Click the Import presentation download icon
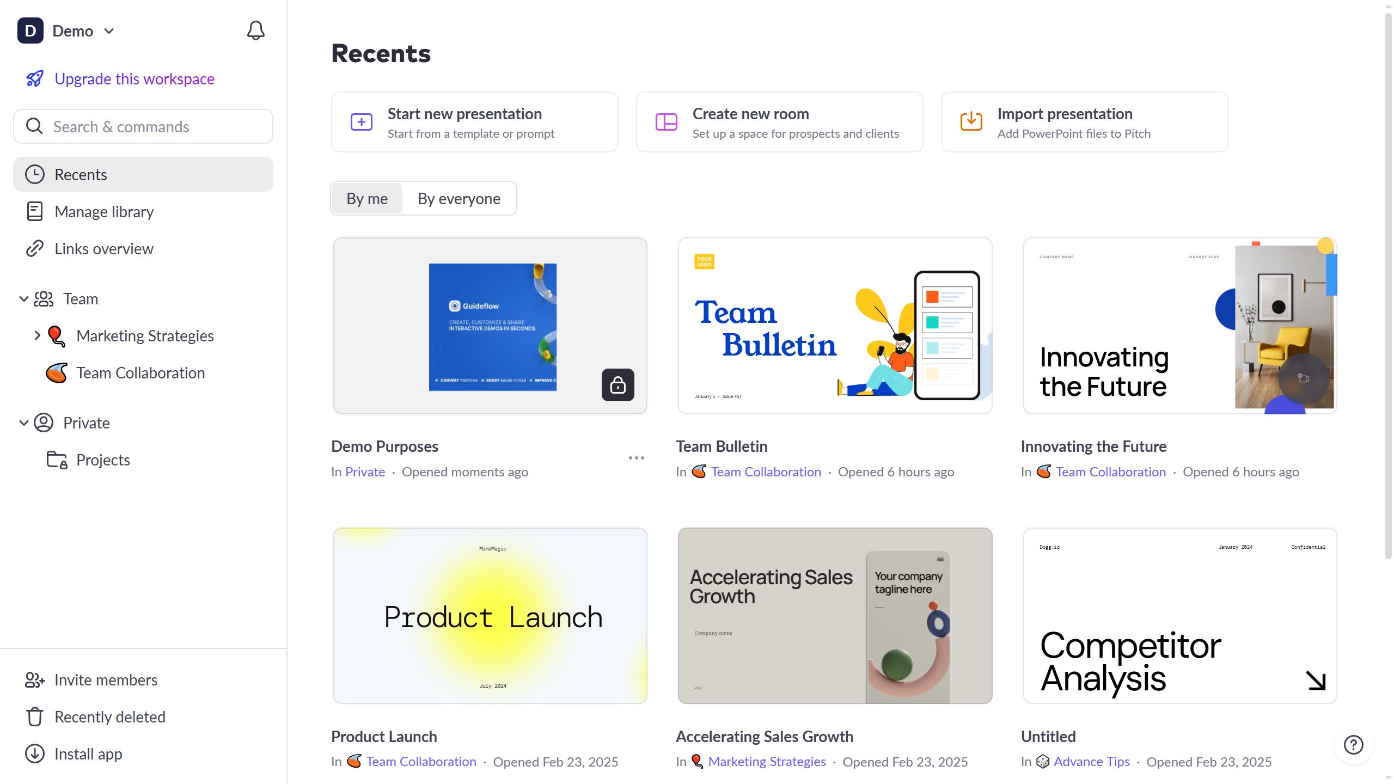Viewport: 1394px width, 784px height. coord(971,121)
